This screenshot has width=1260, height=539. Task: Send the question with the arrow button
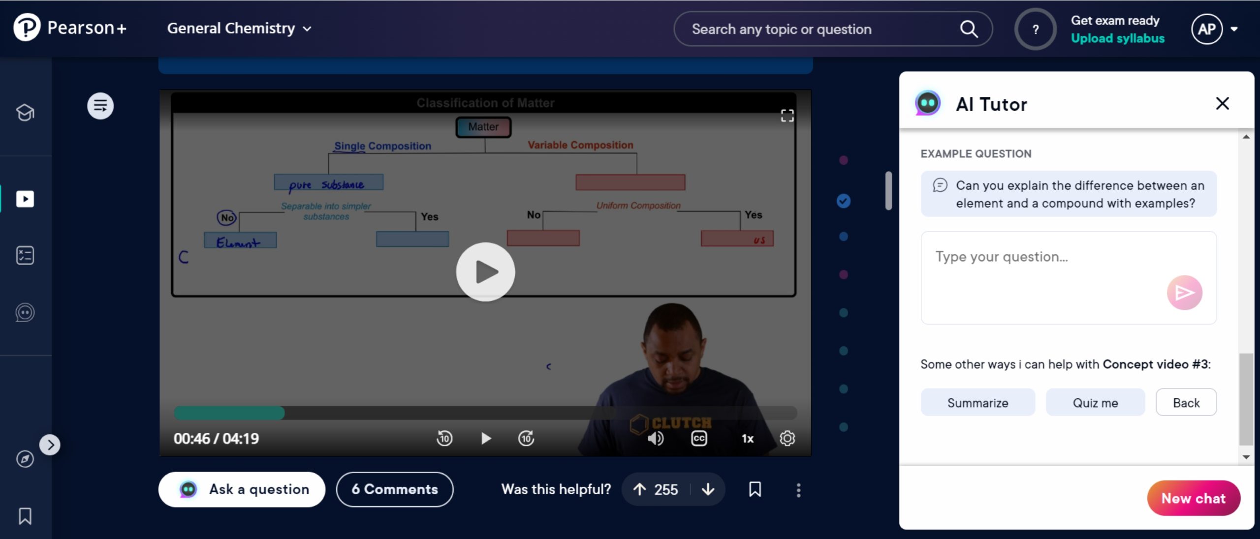click(x=1184, y=293)
